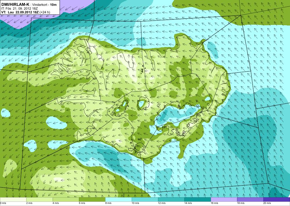290x206 pixels.
Task: Select the dark teal 14–16 m/s legend swatch
Action: click(197, 200)
